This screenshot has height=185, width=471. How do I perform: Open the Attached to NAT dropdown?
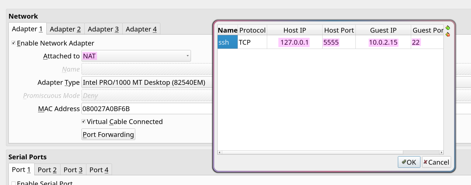click(136, 56)
